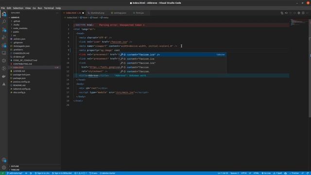Pick the last suggestion content="favicon.
311x175 pixels.
coord(173,71)
